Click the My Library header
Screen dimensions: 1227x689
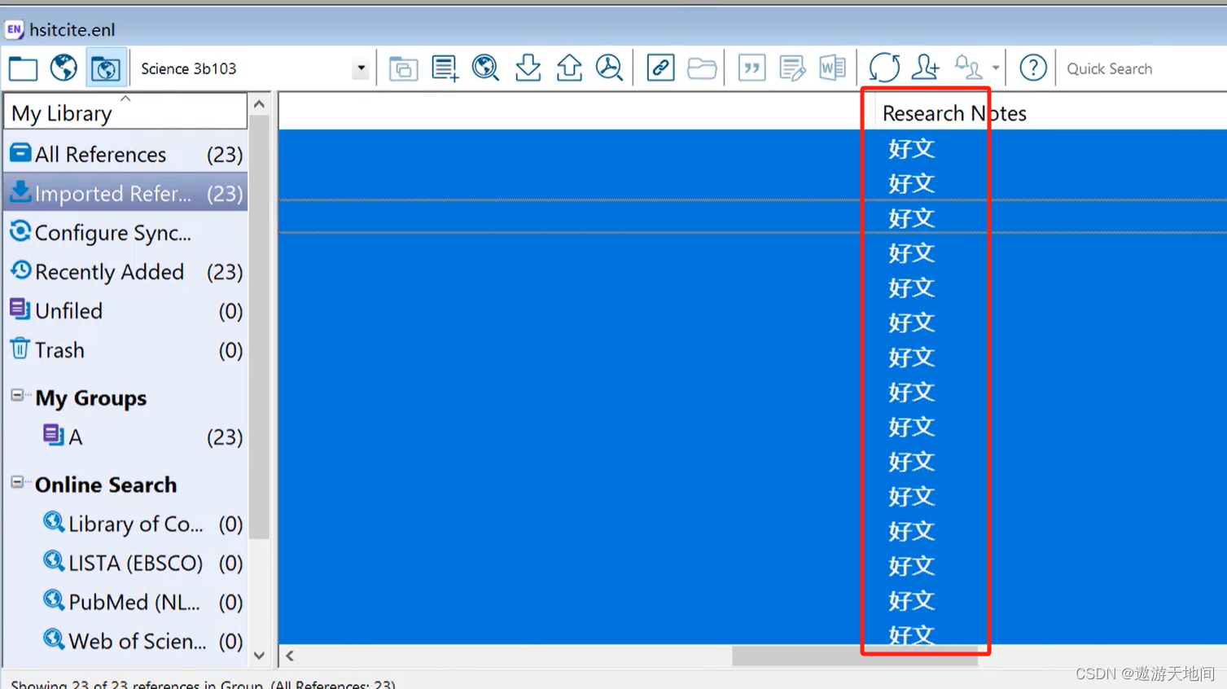click(x=125, y=112)
